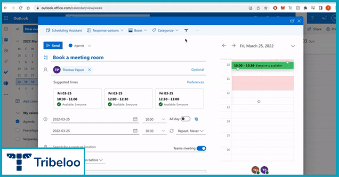This screenshot has width=339, height=177.
Task: Open the Scheduling Assistant
Action: (x=64, y=31)
